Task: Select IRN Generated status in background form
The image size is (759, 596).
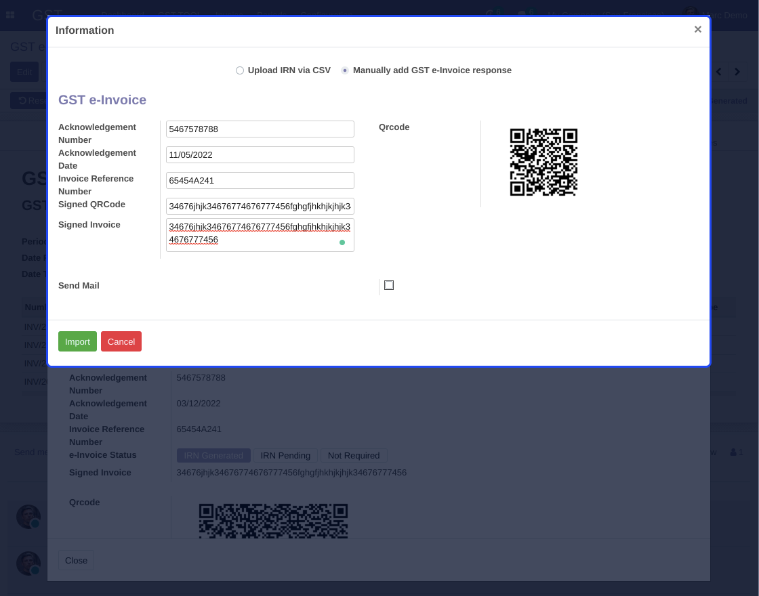Action: [x=213, y=456]
